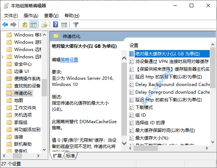The width and height of the screenshot is (217, 168).
Task: Click the Local Group Policy Editor title icon
Action: (x=6, y=6)
